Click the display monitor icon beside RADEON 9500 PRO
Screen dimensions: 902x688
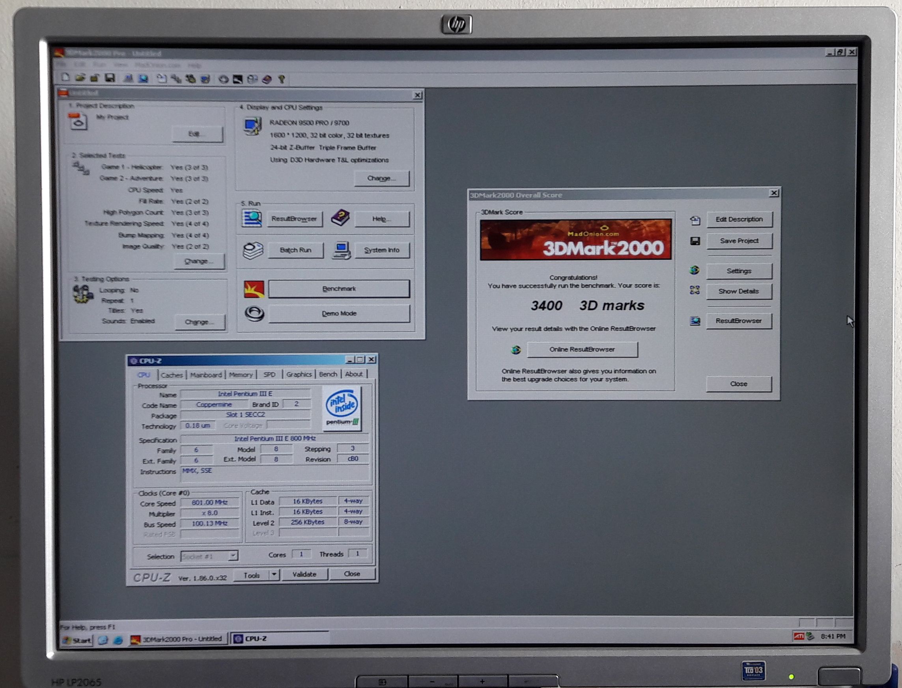252,126
